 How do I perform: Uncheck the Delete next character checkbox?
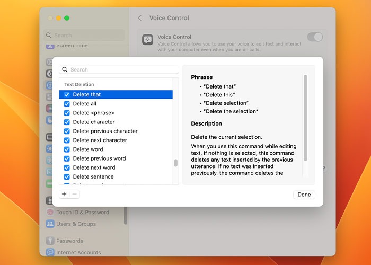click(67, 140)
